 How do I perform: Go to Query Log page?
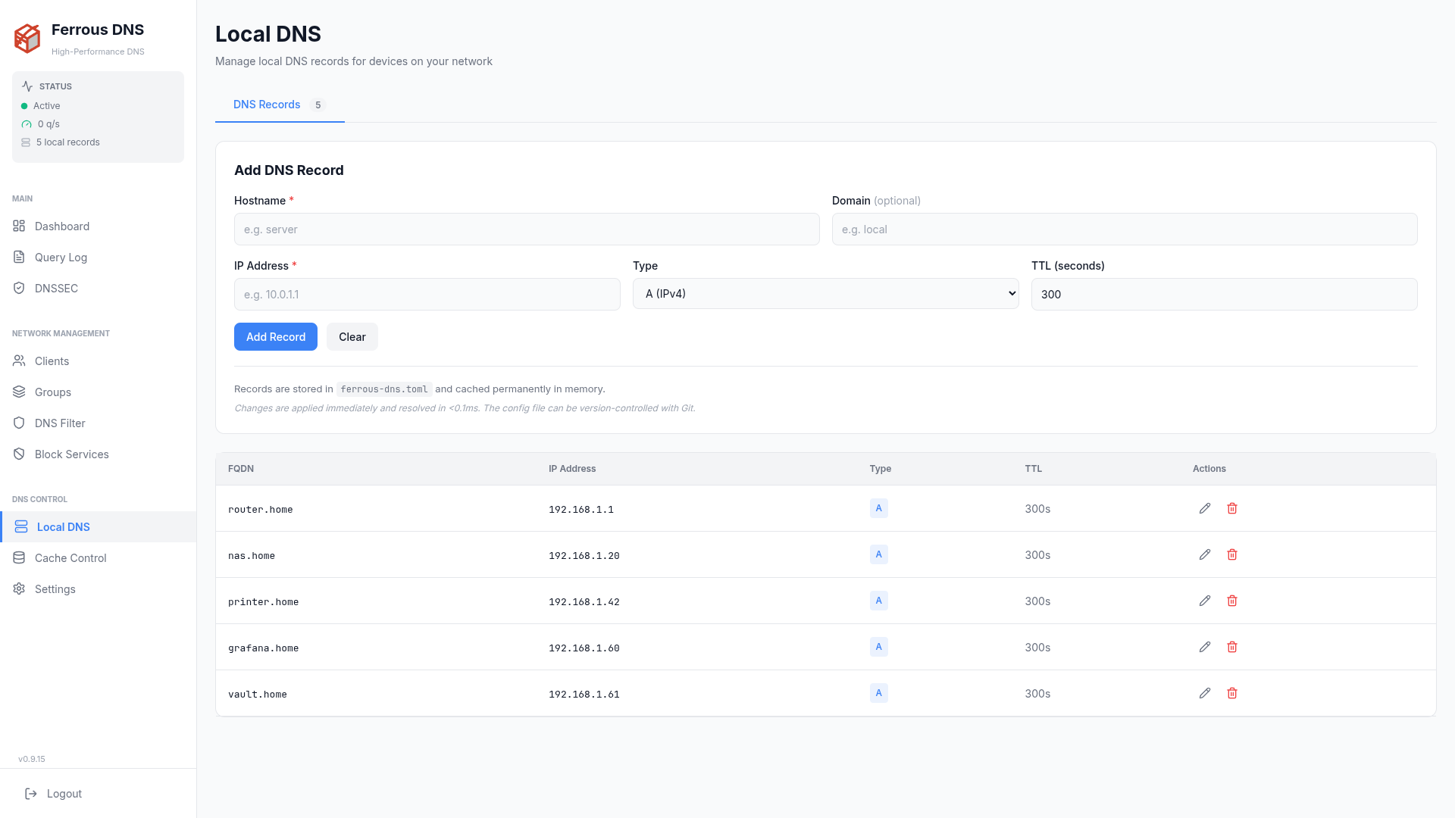point(98,257)
